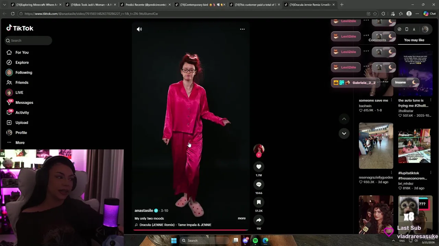Reload the page
439x246 pixels.
(x=13, y=14)
